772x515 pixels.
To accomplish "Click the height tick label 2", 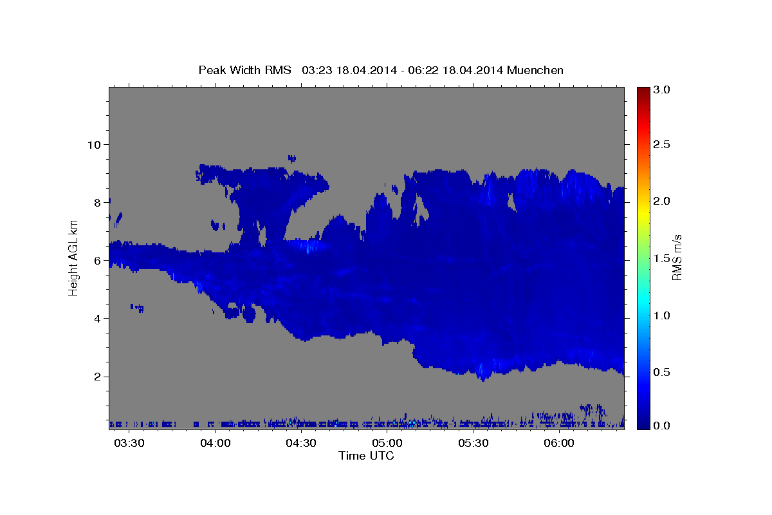I will [x=98, y=376].
